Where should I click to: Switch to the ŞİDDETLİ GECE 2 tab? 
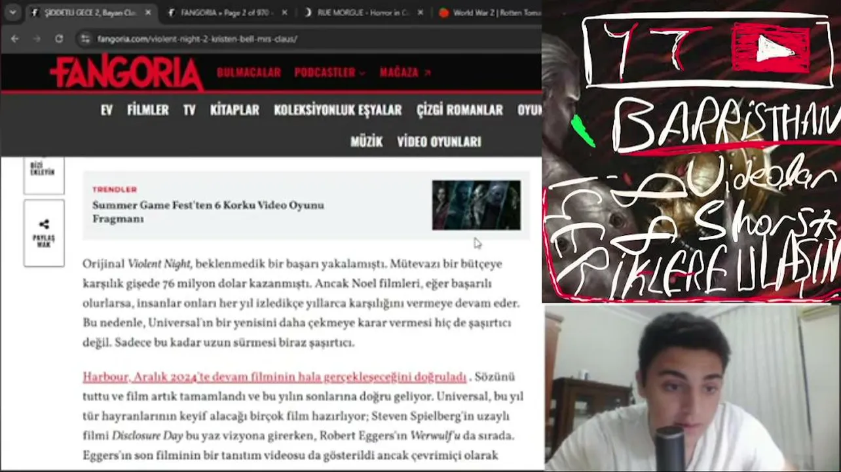click(90, 12)
